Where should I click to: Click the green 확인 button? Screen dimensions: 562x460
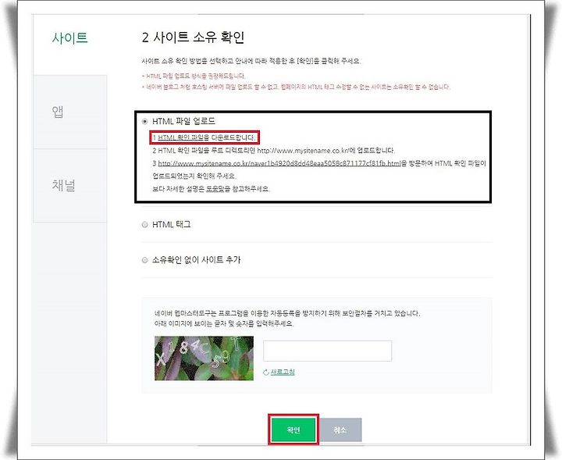[293, 430]
